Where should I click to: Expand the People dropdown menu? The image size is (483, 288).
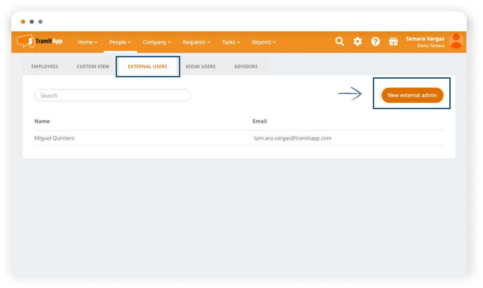pos(120,42)
